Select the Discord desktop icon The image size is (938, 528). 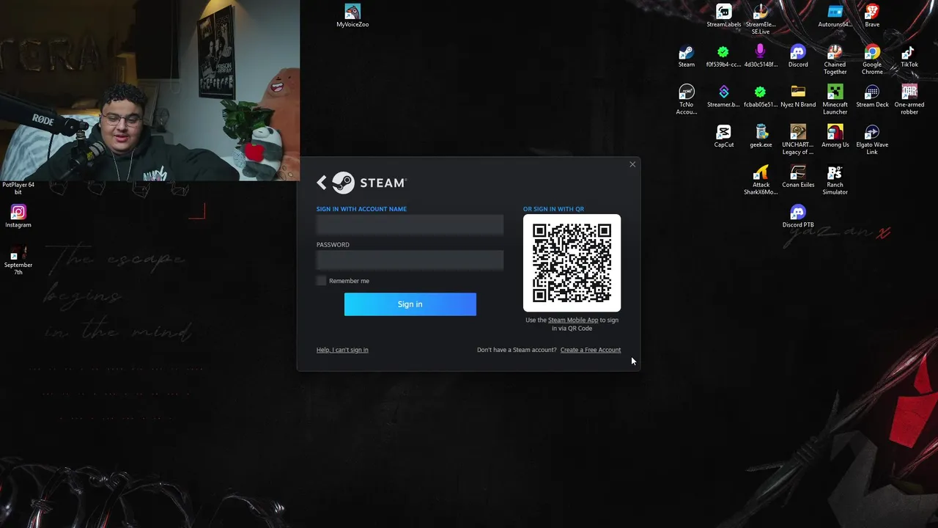(798, 56)
